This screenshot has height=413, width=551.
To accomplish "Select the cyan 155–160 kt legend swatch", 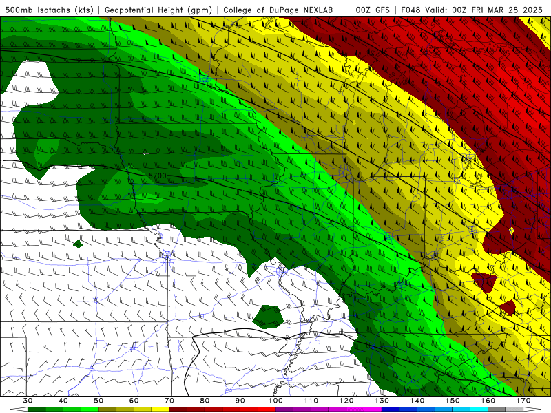I will tap(479, 410).
